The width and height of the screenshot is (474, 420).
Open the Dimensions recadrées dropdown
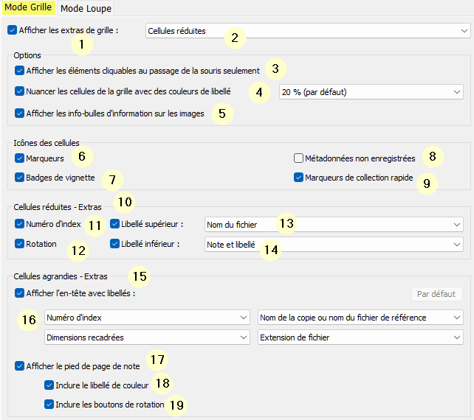[147, 337]
